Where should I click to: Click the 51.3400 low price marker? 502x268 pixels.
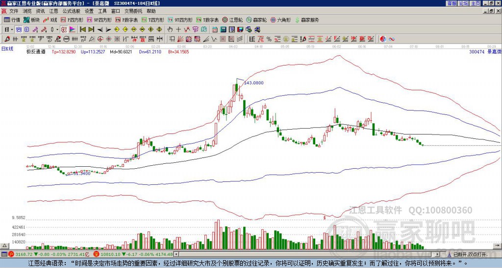[x=82, y=173]
